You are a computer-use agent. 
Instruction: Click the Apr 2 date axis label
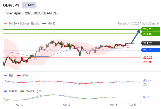tap(66, 105)
